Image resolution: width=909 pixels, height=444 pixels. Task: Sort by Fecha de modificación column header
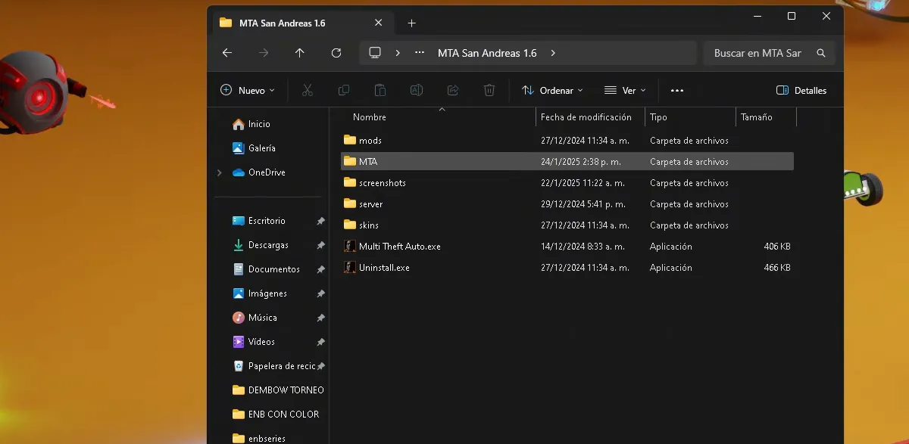[x=586, y=117]
